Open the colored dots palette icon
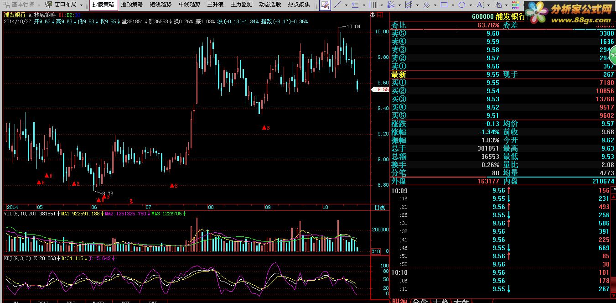The image size is (616, 303). (x=515, y=5)
